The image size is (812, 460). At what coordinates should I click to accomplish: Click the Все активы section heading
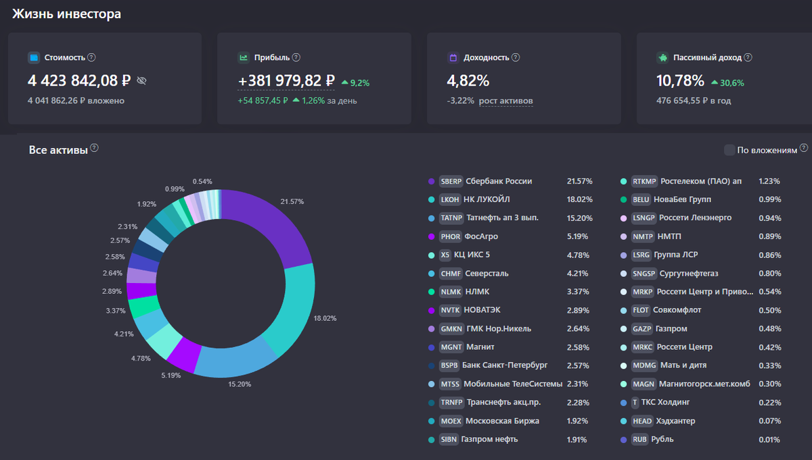[x=58, y=150]
